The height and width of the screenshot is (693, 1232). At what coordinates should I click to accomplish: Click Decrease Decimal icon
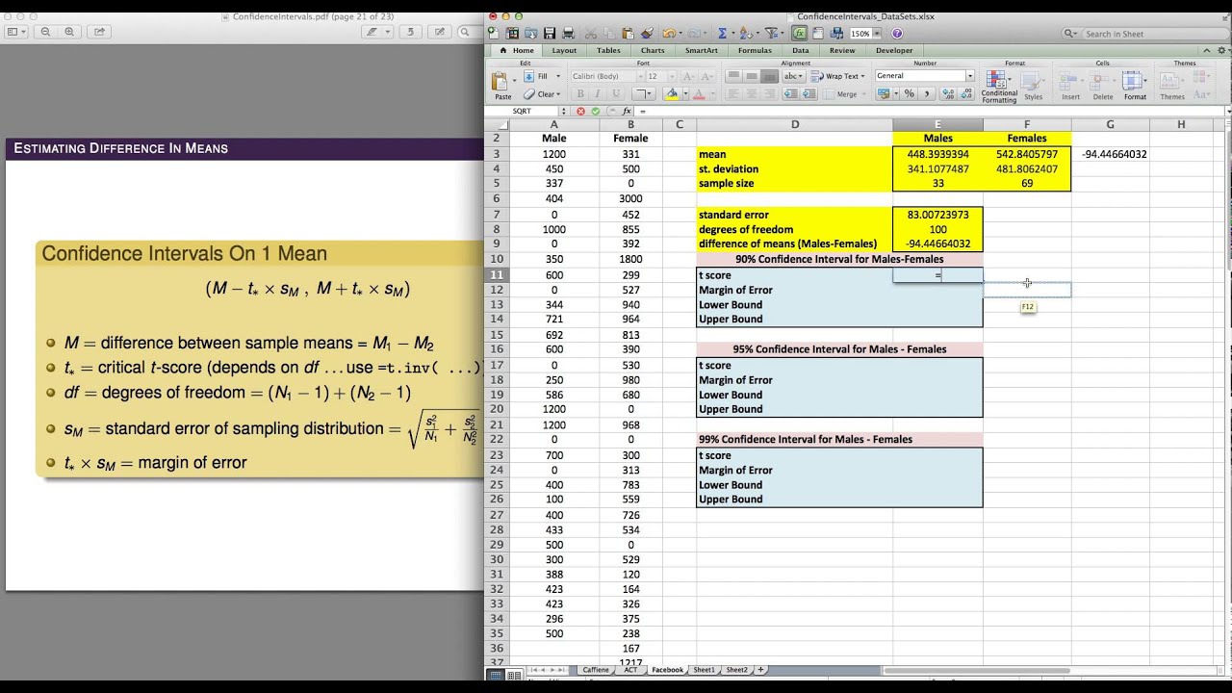[966, 93]
